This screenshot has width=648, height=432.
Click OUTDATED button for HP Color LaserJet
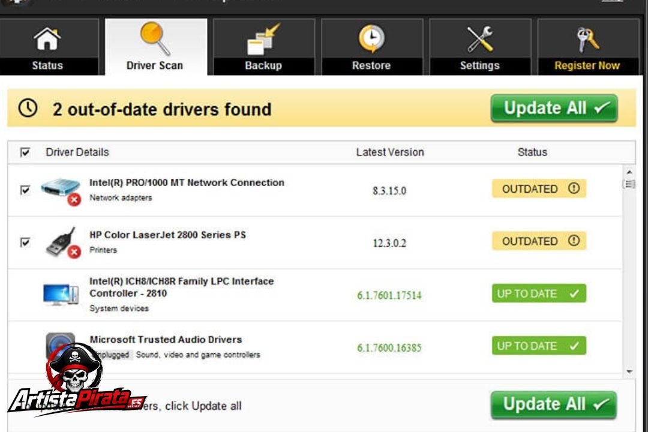(539, 241)
